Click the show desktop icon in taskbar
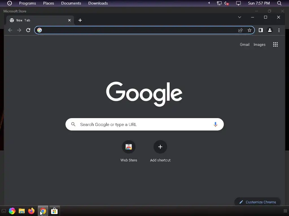Screen dimensions: 289x216 tap(4, 211)
